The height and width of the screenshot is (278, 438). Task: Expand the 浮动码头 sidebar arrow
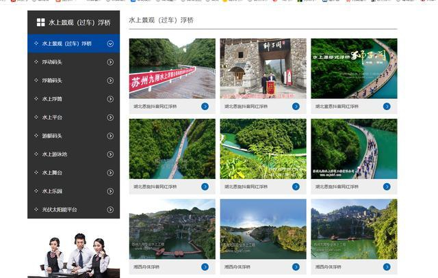(110, 62)
